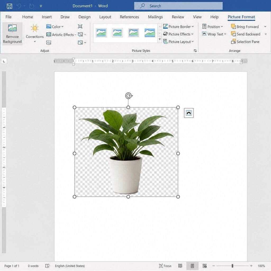Click the first line indent marker on ruler
The width and height of the screenshot is (271, 271).
74,59
